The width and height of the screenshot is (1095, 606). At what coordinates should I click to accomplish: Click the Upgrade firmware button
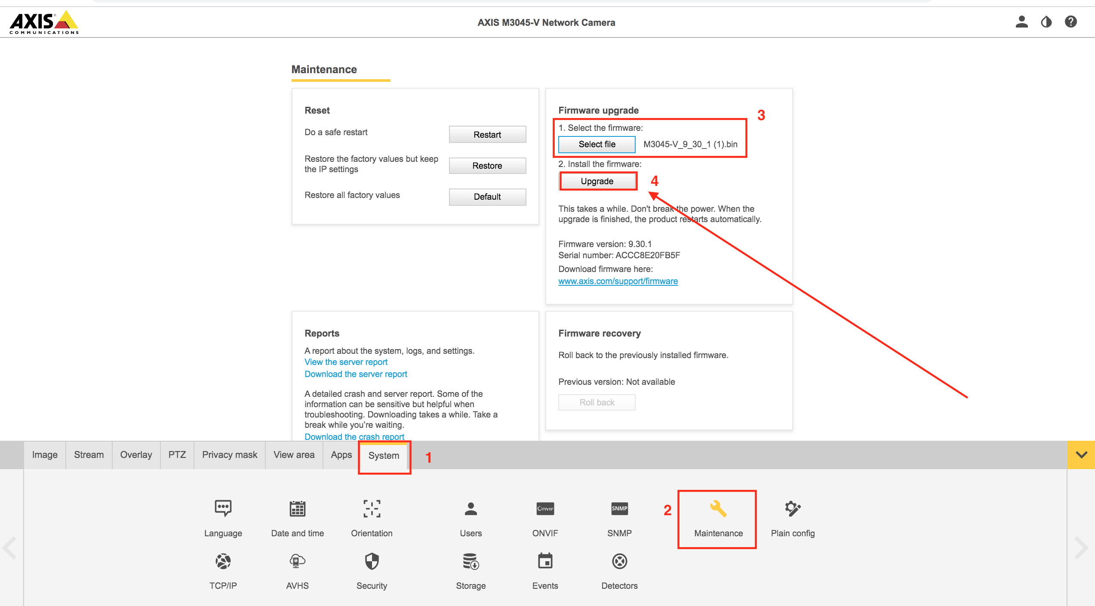tap(597, 181)
